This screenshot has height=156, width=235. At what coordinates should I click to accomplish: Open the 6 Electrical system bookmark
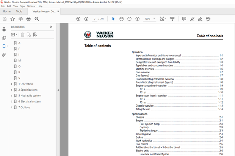coord(30,101)
